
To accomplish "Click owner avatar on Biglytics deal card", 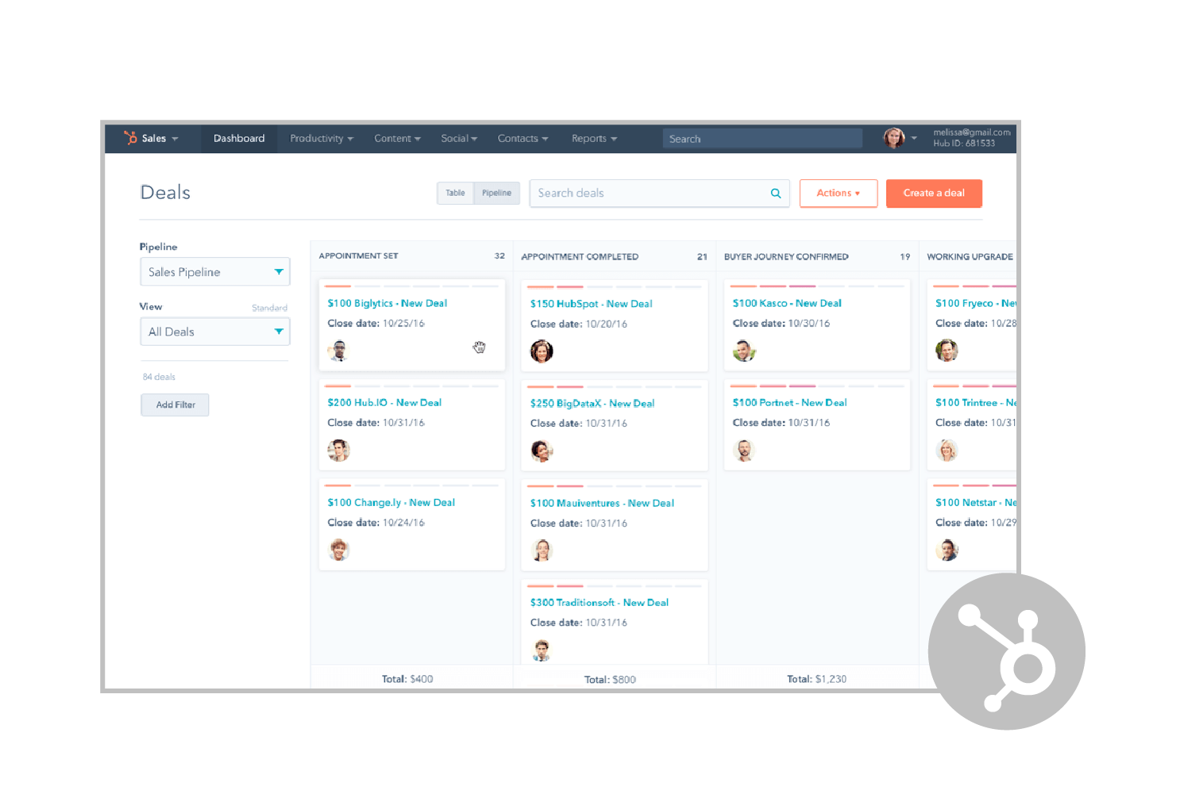I will tap(339, 351).
